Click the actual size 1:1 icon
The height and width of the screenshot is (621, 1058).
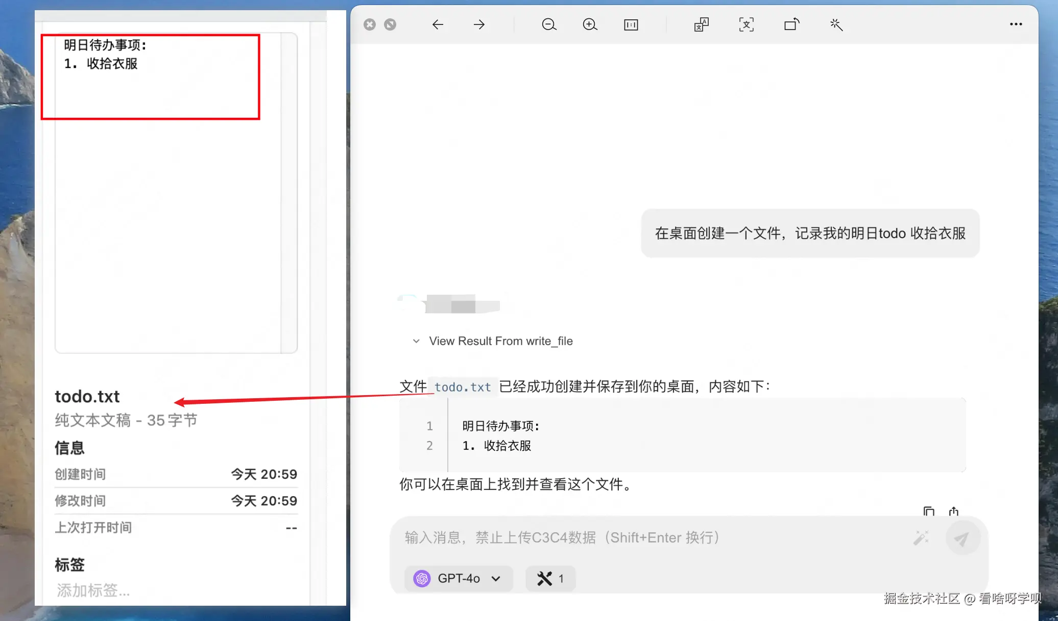[631, 24]
